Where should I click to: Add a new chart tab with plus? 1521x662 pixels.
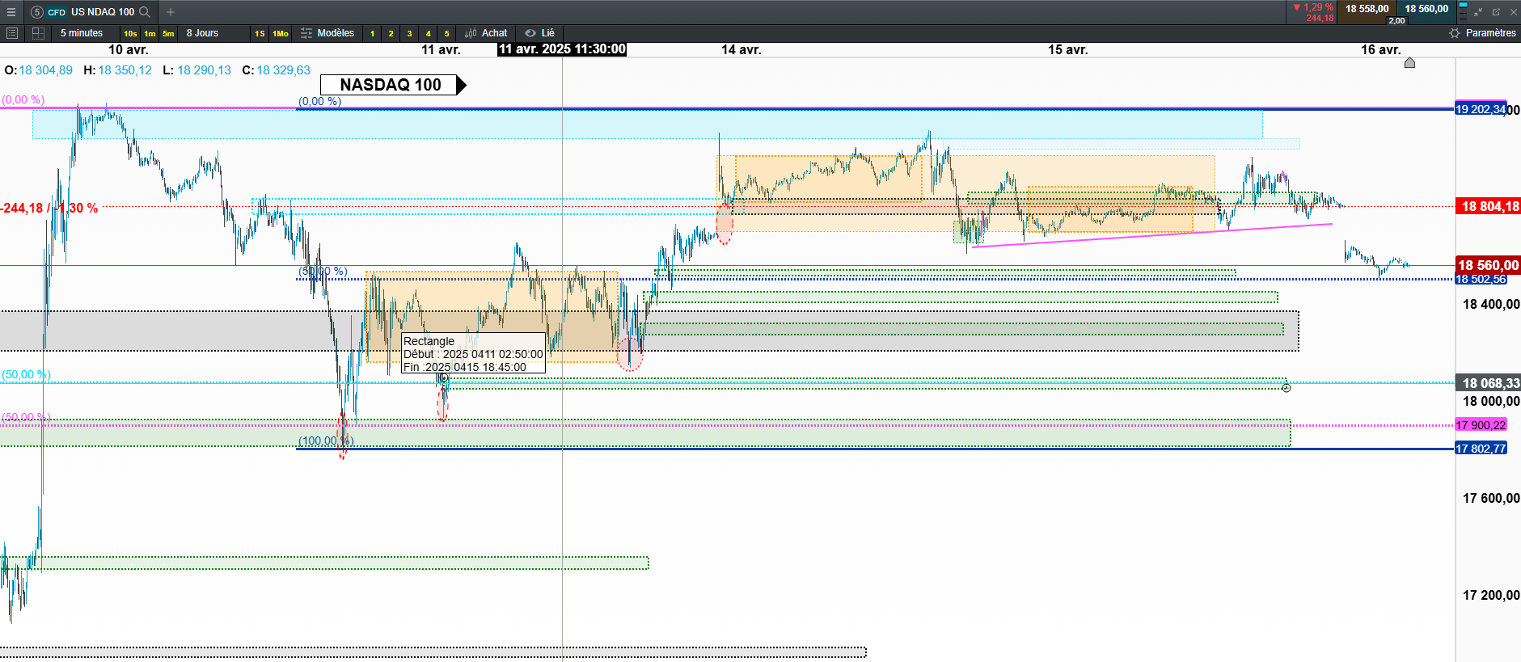tap(171, 12)
